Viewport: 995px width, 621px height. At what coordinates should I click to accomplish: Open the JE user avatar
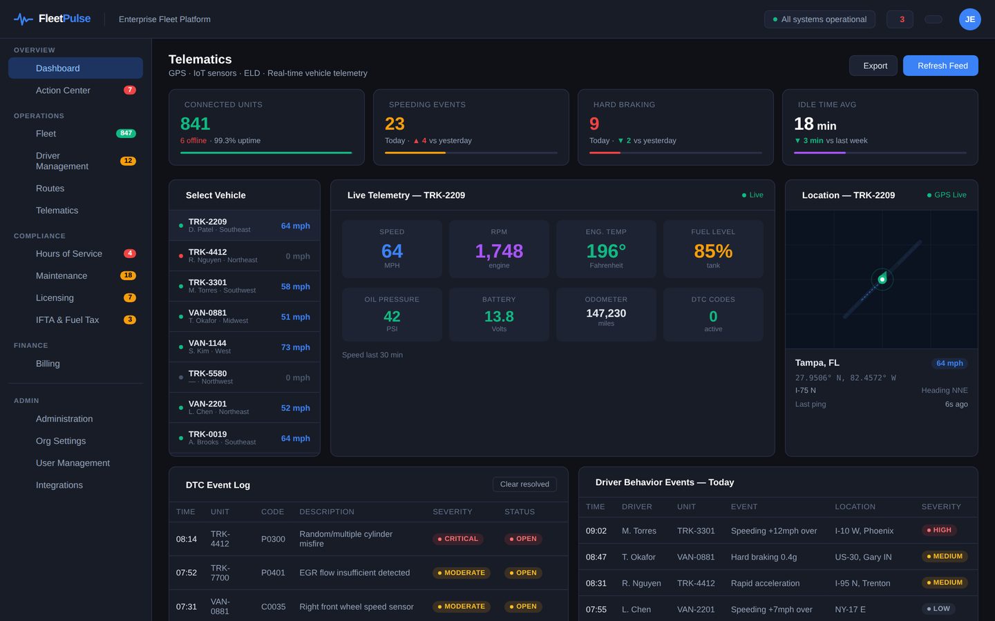click(x=969, y=19)
